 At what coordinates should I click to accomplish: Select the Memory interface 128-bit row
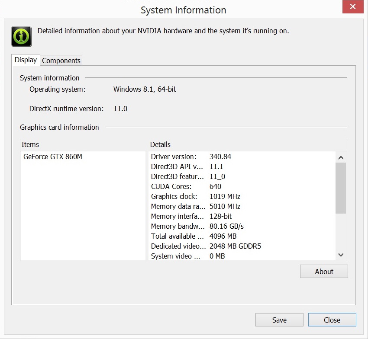242,216
